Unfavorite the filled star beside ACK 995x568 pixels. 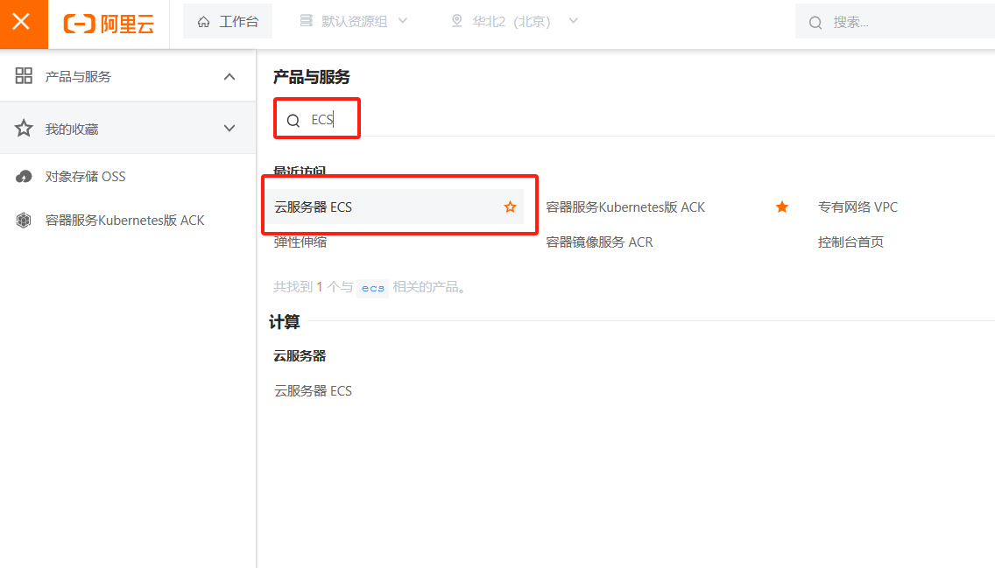click(782, 207)
